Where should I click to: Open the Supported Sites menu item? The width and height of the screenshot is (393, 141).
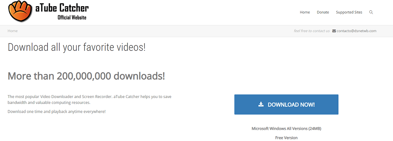pos(349,12)
